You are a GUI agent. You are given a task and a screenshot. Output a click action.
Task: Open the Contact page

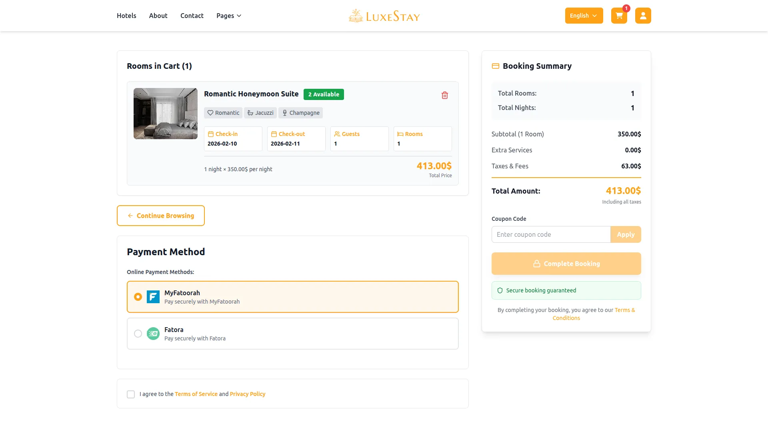click(192, 16)
